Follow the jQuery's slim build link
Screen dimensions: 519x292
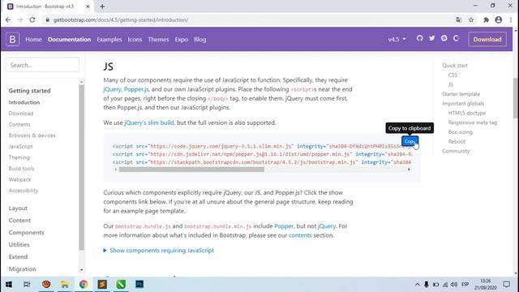(x=149, y=122)
